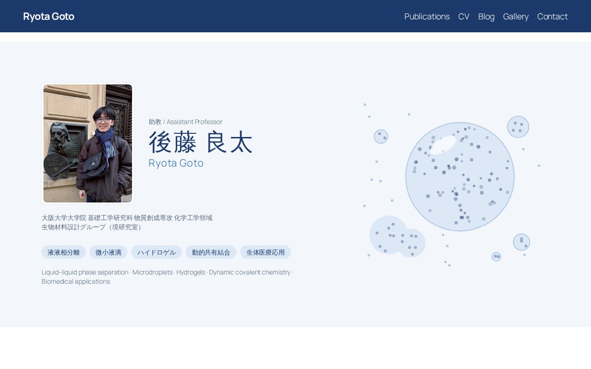Open the Contact page
Screen dimensions: 591x369
click(552, 17)
